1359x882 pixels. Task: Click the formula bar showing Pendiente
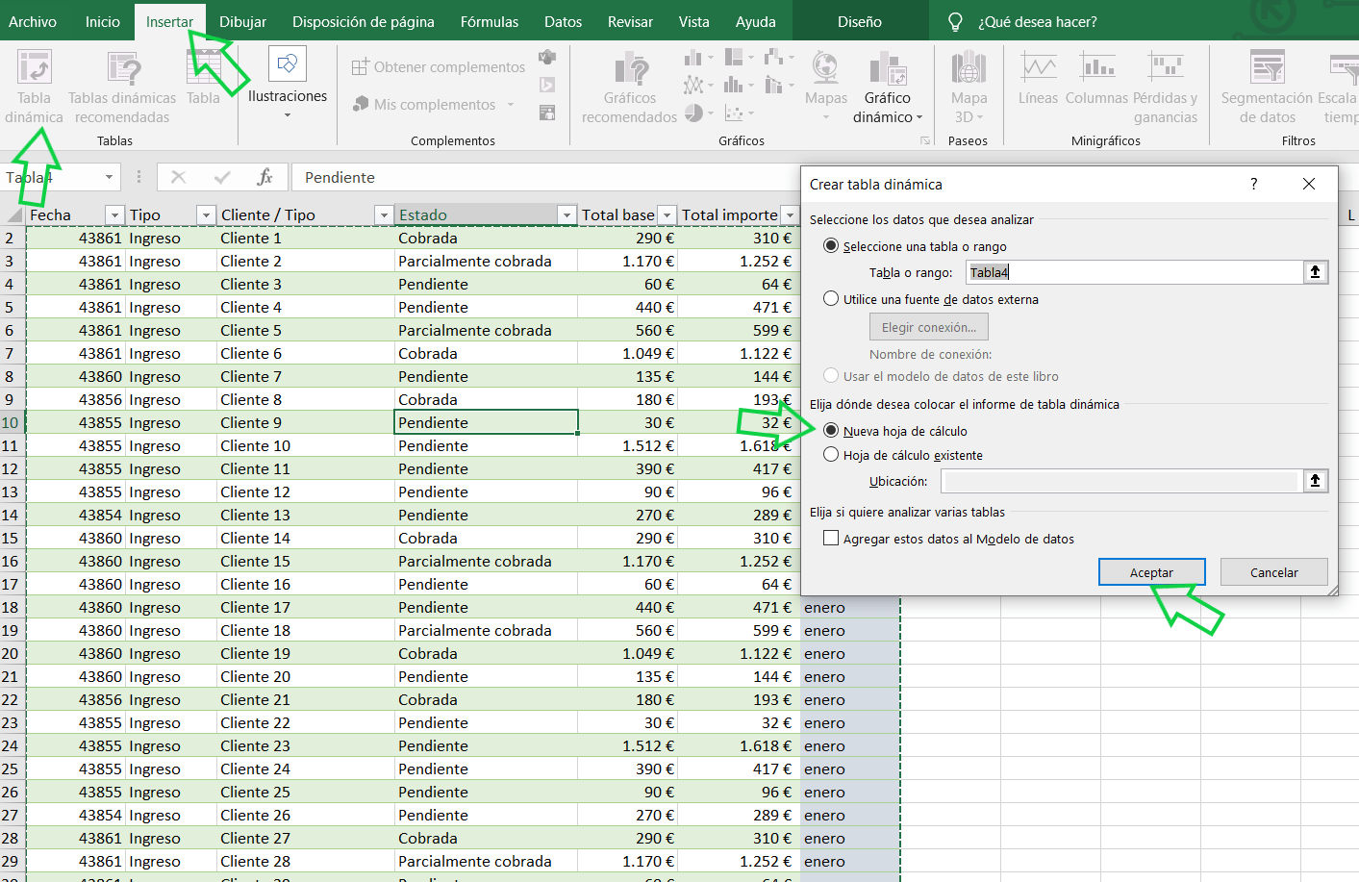pos(548,177)
